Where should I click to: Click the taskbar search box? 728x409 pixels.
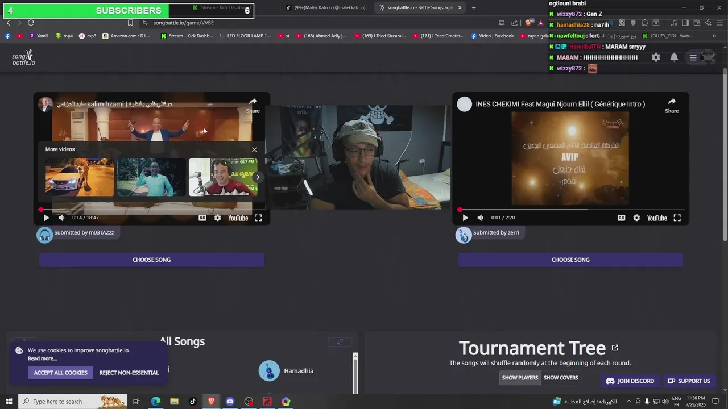point(73,402)
